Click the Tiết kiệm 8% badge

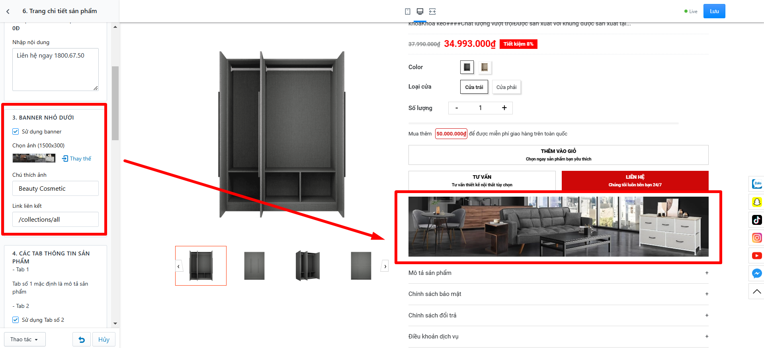[518, 44]
